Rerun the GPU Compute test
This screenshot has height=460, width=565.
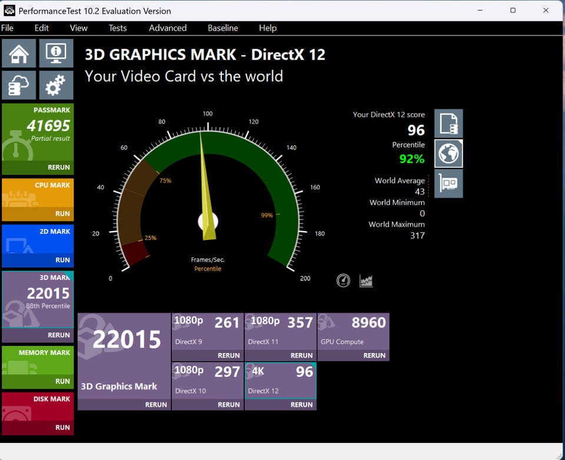pos(374,355)
